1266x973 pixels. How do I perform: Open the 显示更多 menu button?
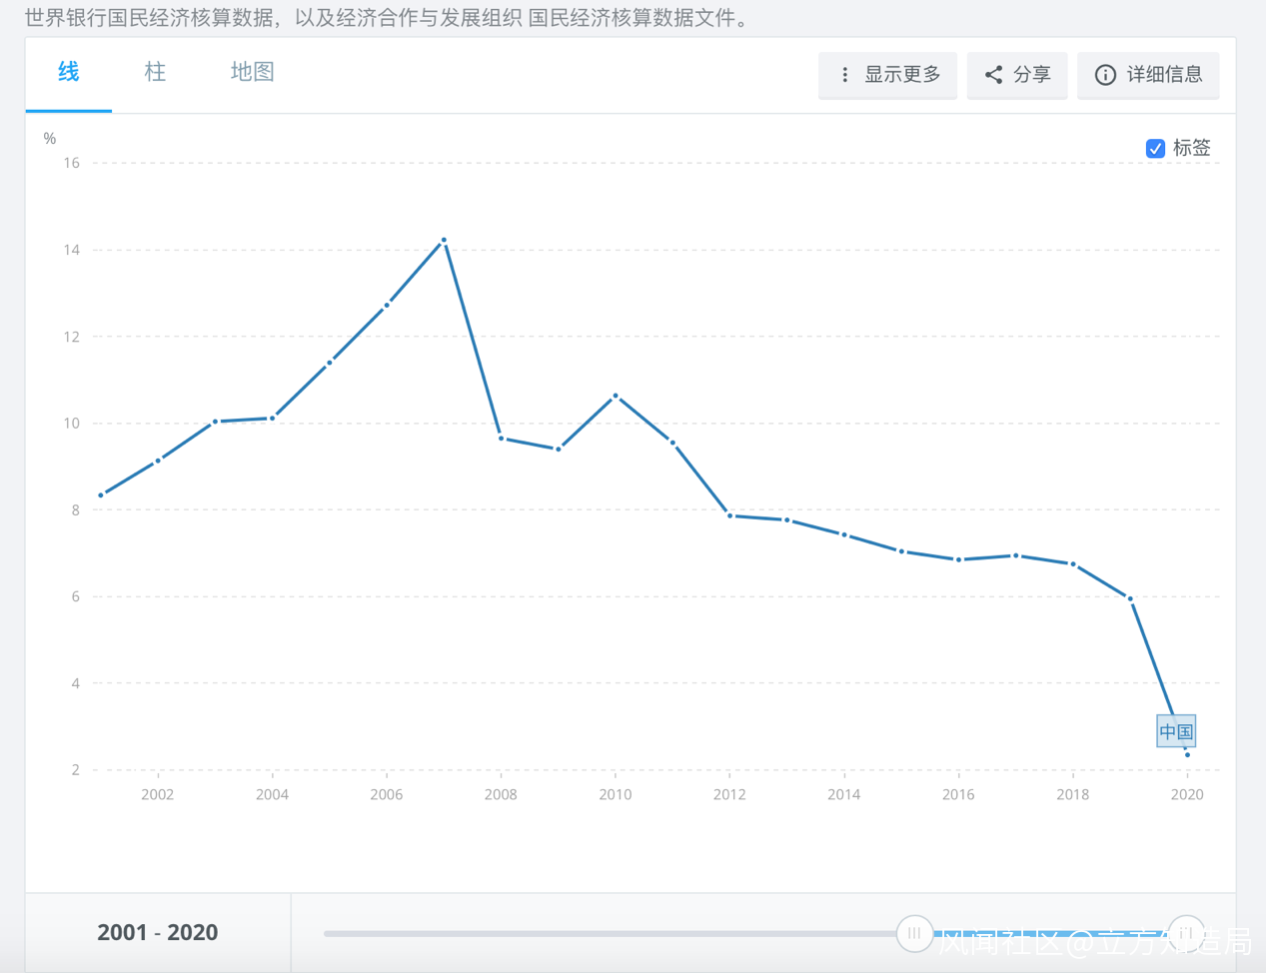(x=887, y=75)
